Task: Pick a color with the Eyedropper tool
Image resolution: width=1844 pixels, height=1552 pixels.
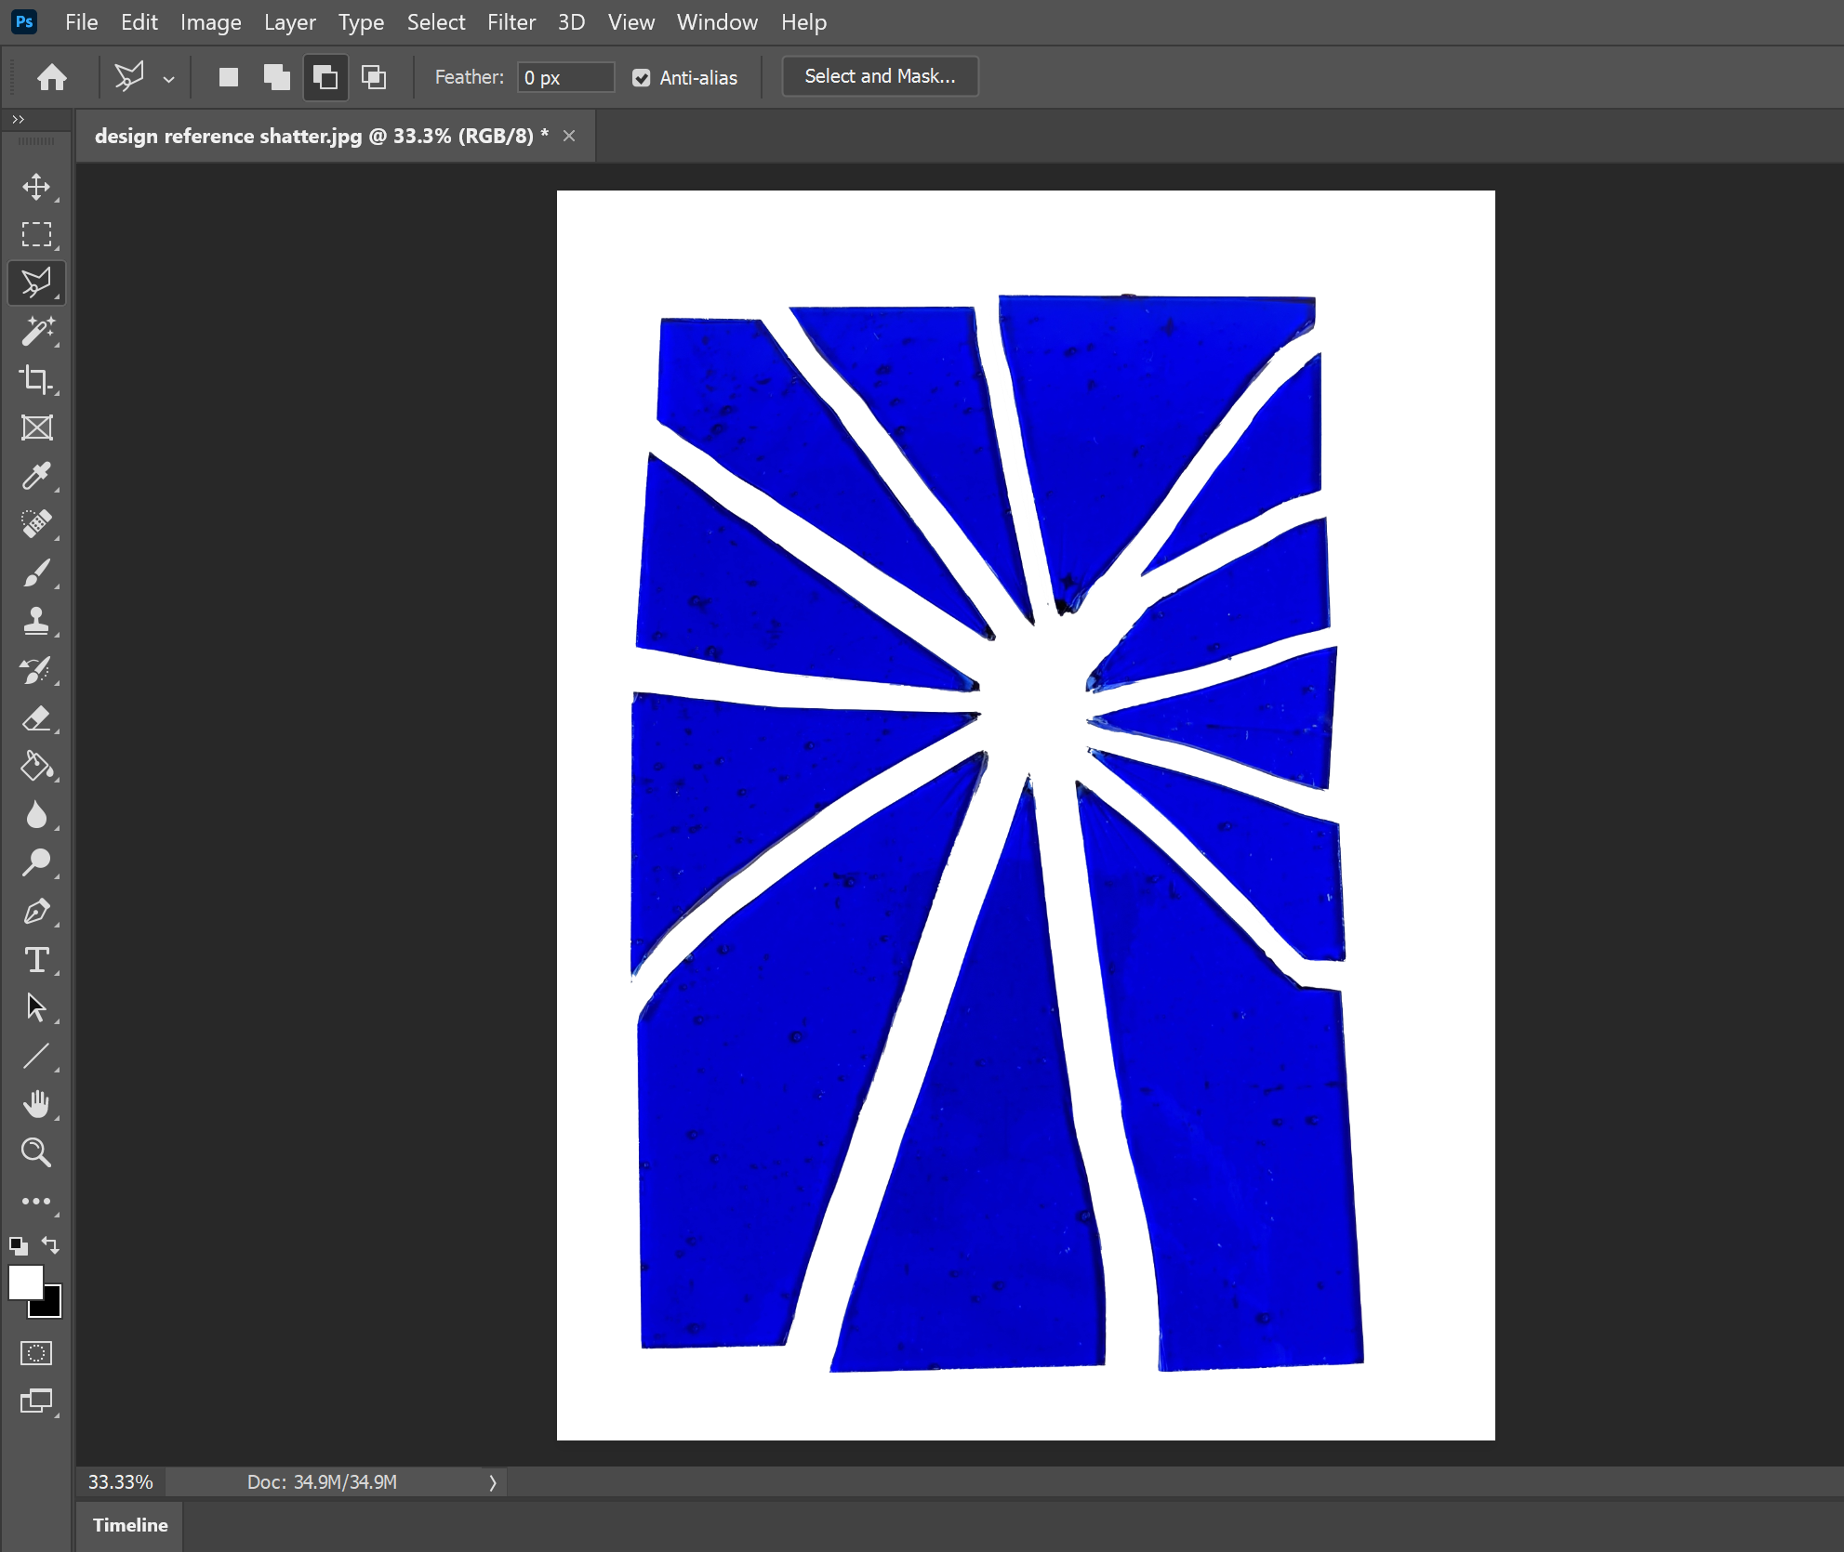Action: 37,477
